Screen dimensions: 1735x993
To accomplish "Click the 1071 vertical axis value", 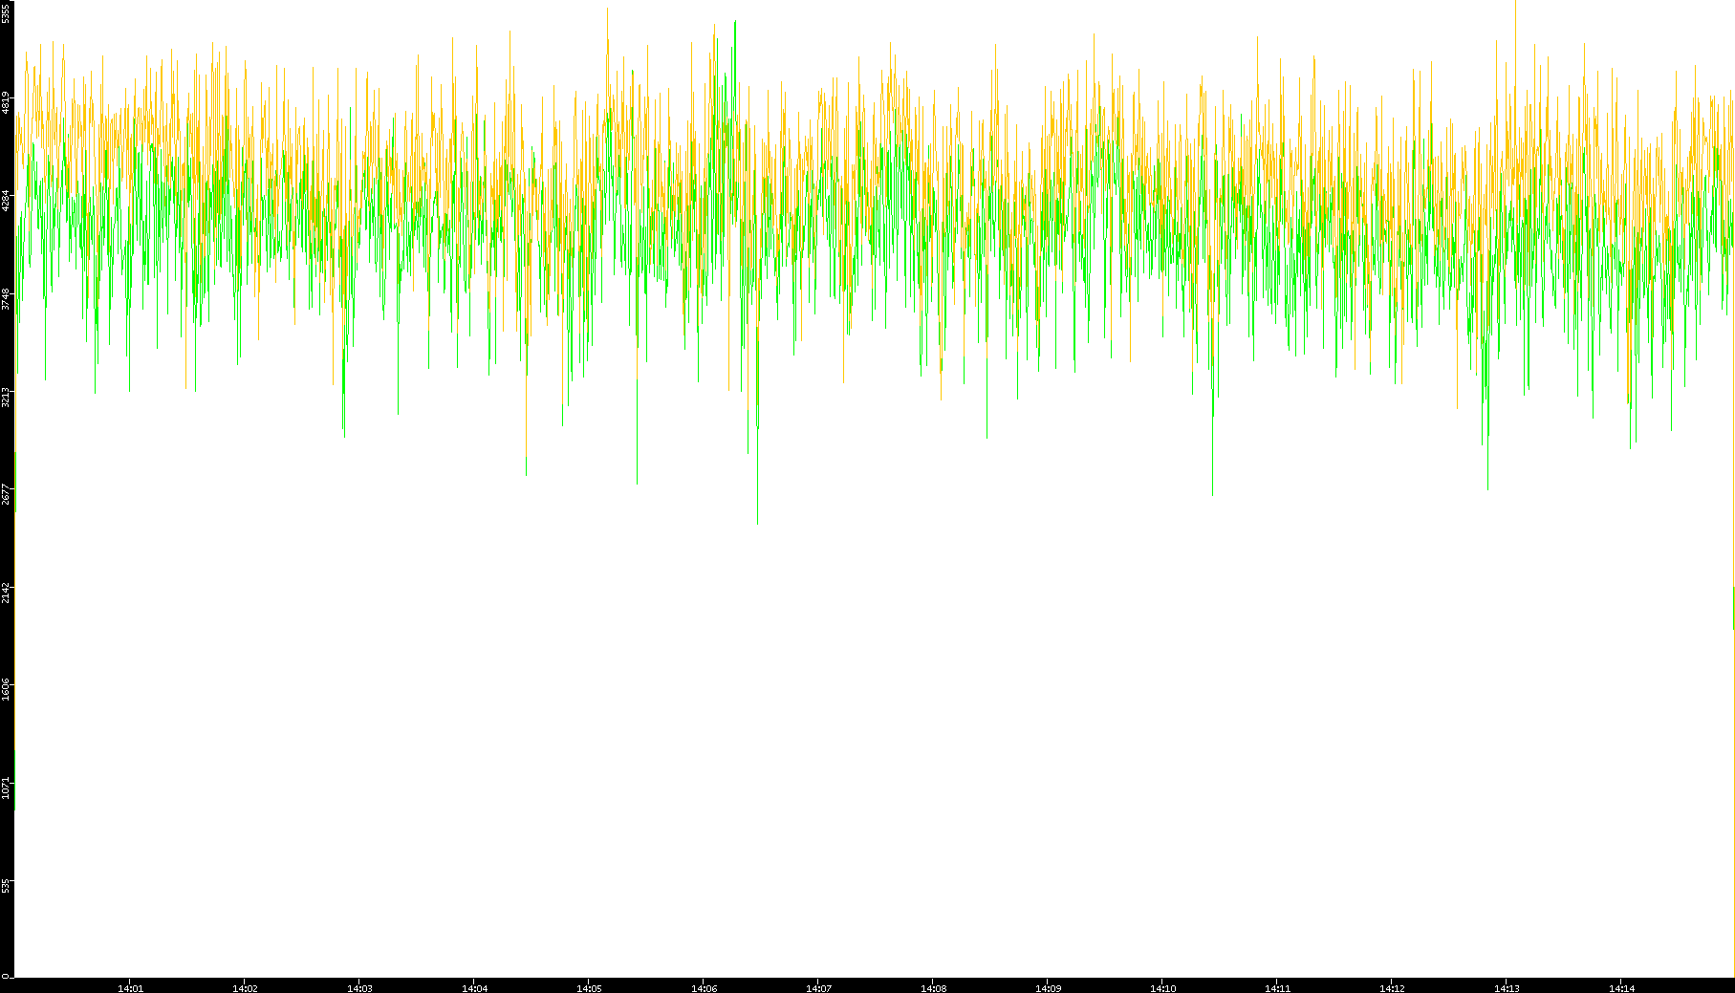I will pyautogui.click(x=6, y=788).
